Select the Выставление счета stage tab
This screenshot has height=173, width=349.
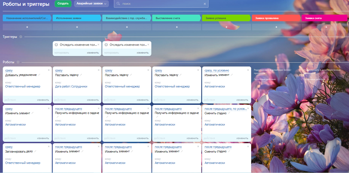(x=177, y=18)
